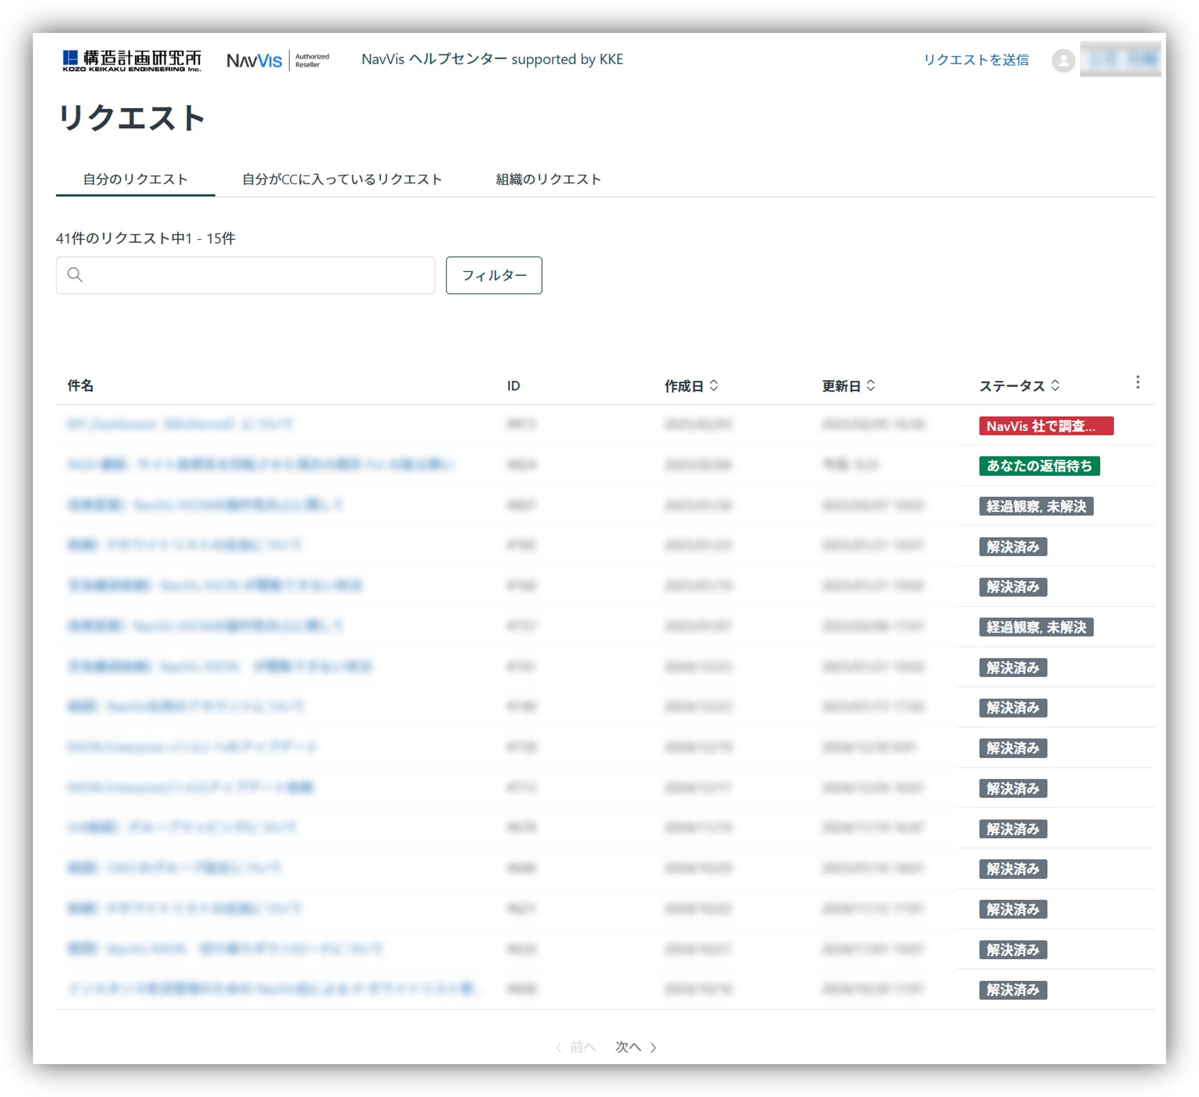Click the magnifier icon in search box

pyautogui.click(x=75, y=275)
